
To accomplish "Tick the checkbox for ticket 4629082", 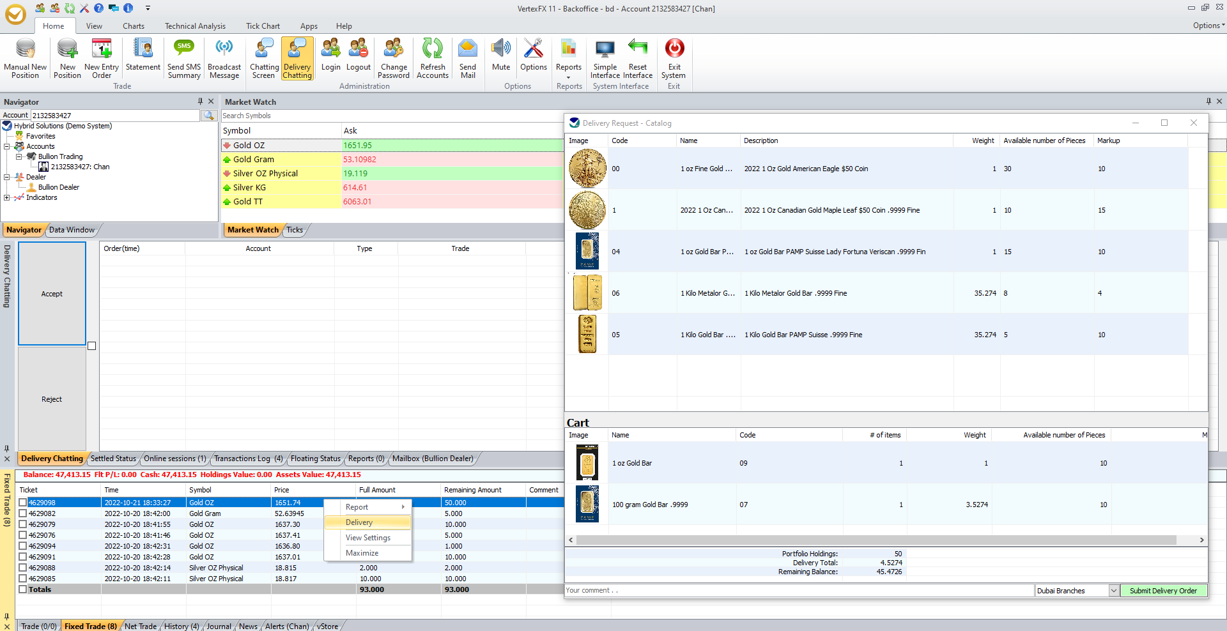I will coord(23,513).
